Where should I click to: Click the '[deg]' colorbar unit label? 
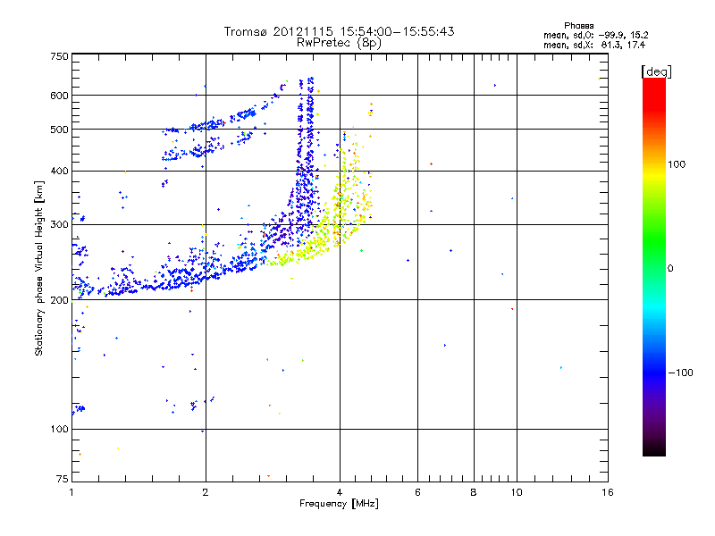pyautogui.click(x=656, y=71)
